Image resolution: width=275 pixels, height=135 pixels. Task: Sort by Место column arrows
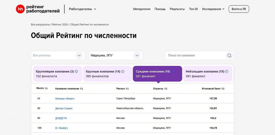(x=46, y=89)
